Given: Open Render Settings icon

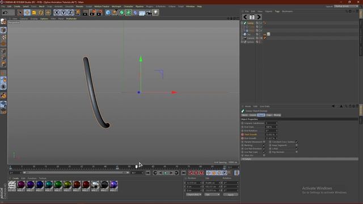Looking at the screenshot, I should [100, 12].
